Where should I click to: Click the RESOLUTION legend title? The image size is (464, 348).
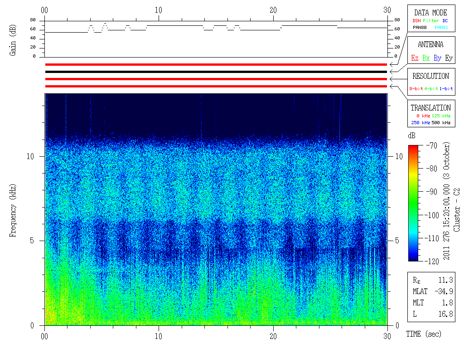coord(430,76)
